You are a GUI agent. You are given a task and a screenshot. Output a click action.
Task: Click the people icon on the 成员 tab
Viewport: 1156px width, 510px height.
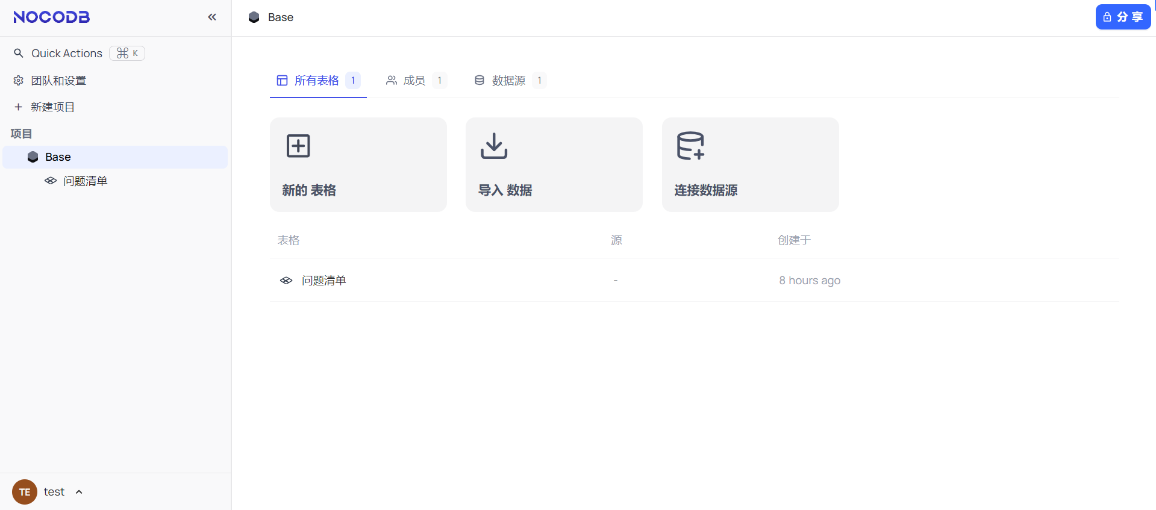392,80
